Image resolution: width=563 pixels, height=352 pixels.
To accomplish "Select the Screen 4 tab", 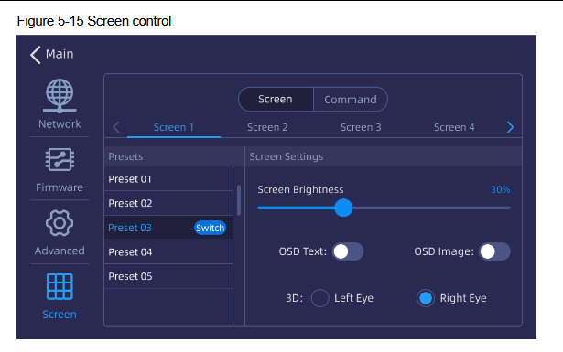I will 454,127.
